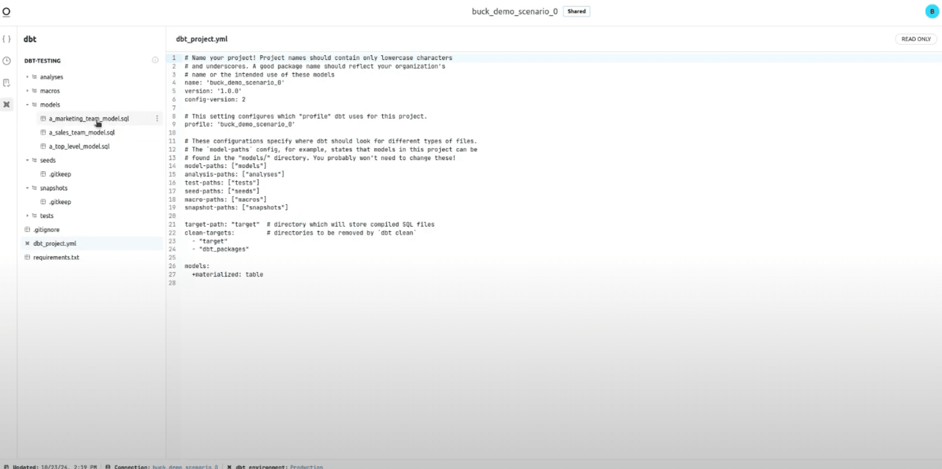Image resolution: width=942 pixels, height=469 pixels.
Task: Expand the analyses folder arrow
Action: tap(27, 77)
